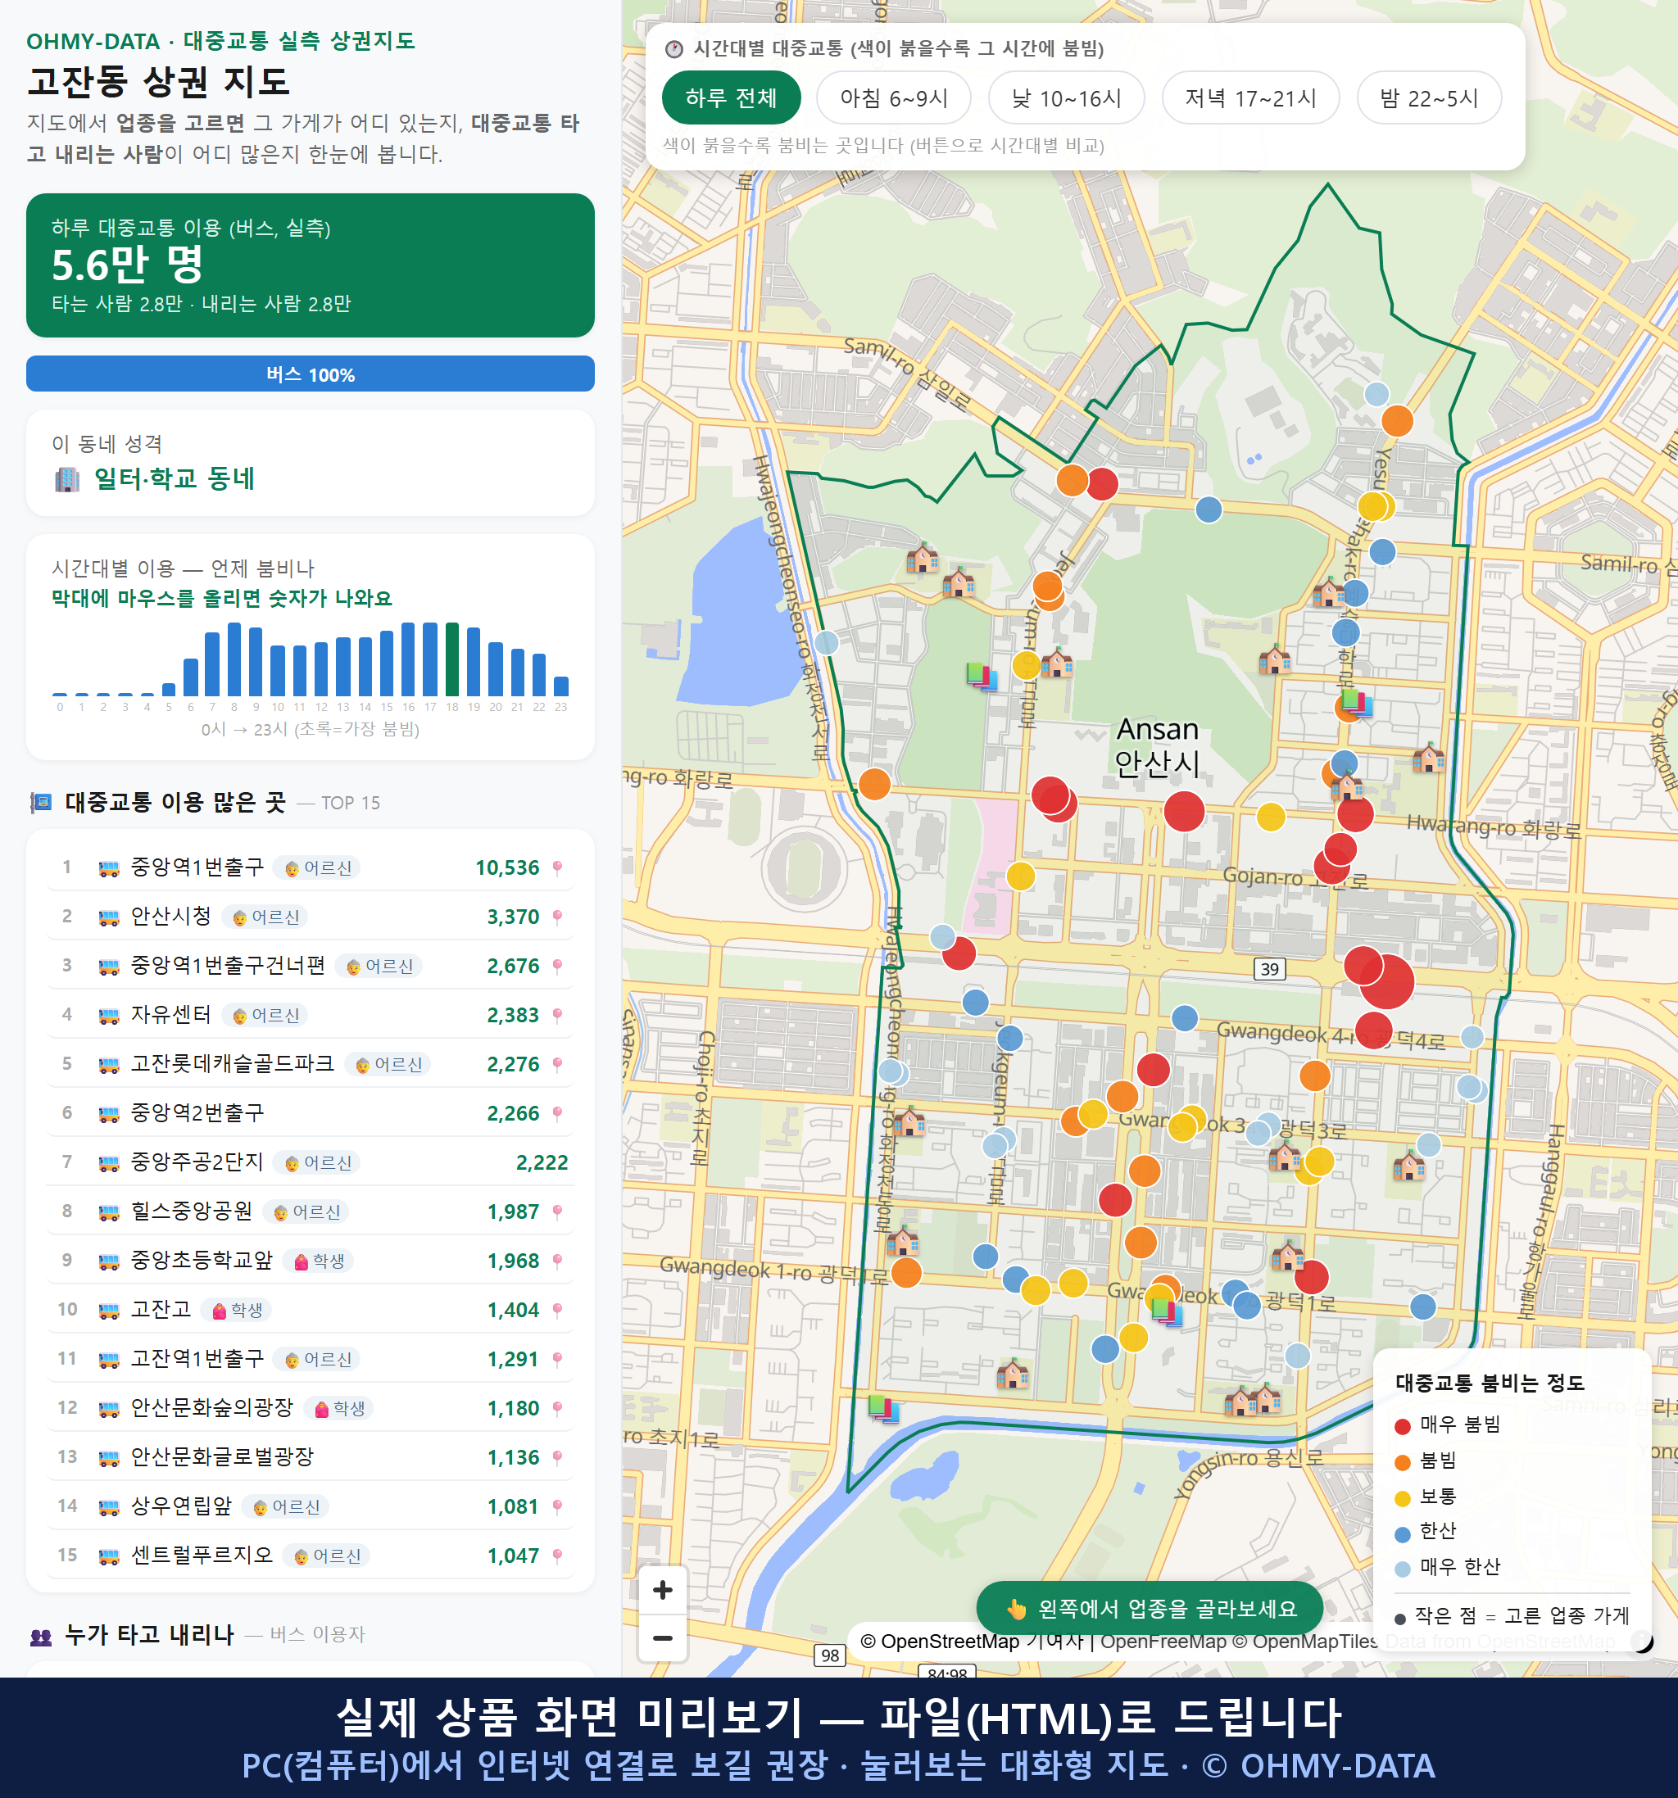Click the 중앙역1번출구 station name
Viewport: 1678px width, 1798px height.
[x=197, y=867]
